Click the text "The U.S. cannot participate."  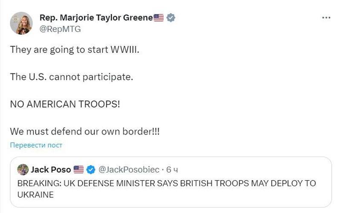[72, 77]
